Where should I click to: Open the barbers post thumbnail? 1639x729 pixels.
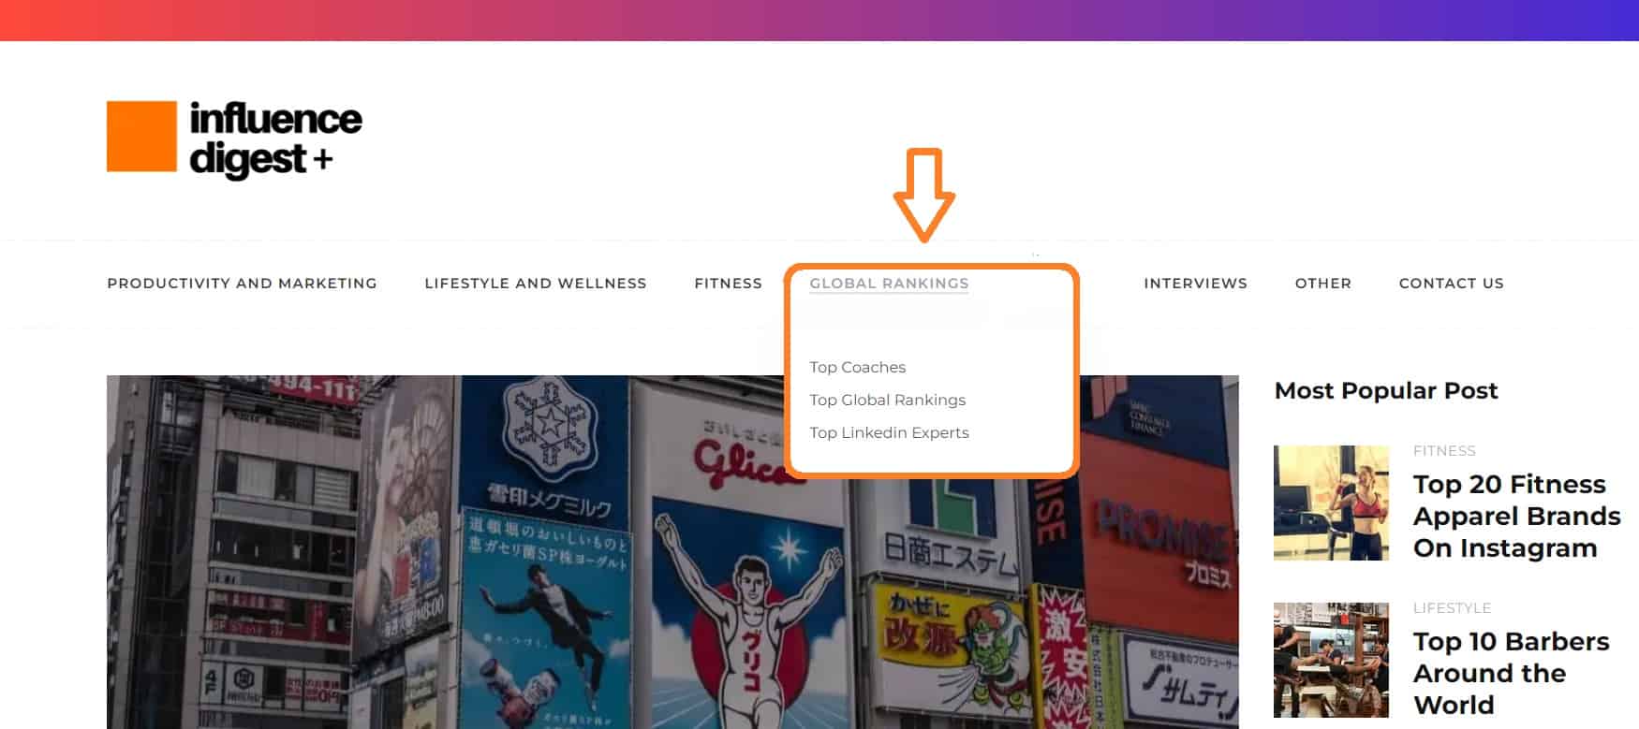[1331, 660]
